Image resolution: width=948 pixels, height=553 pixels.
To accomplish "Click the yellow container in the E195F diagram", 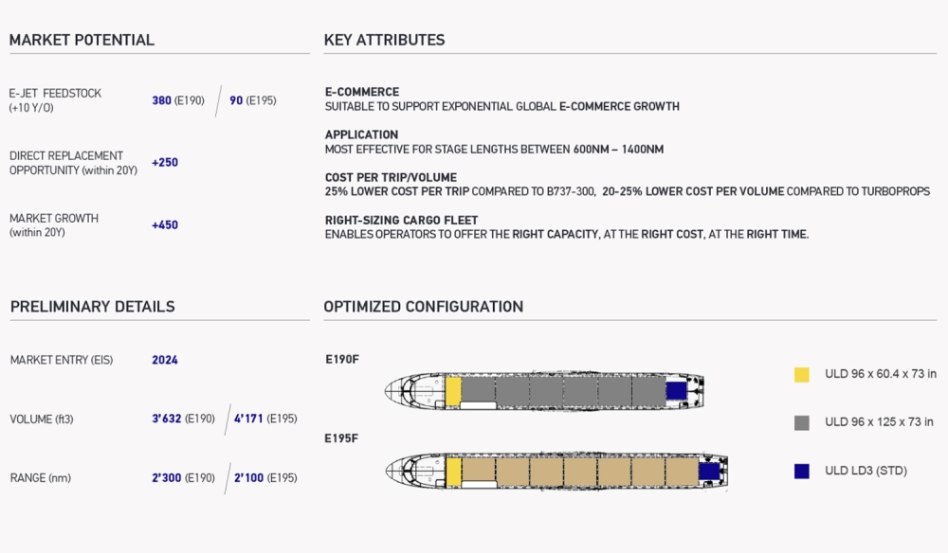I will click(x=453, y=473).
